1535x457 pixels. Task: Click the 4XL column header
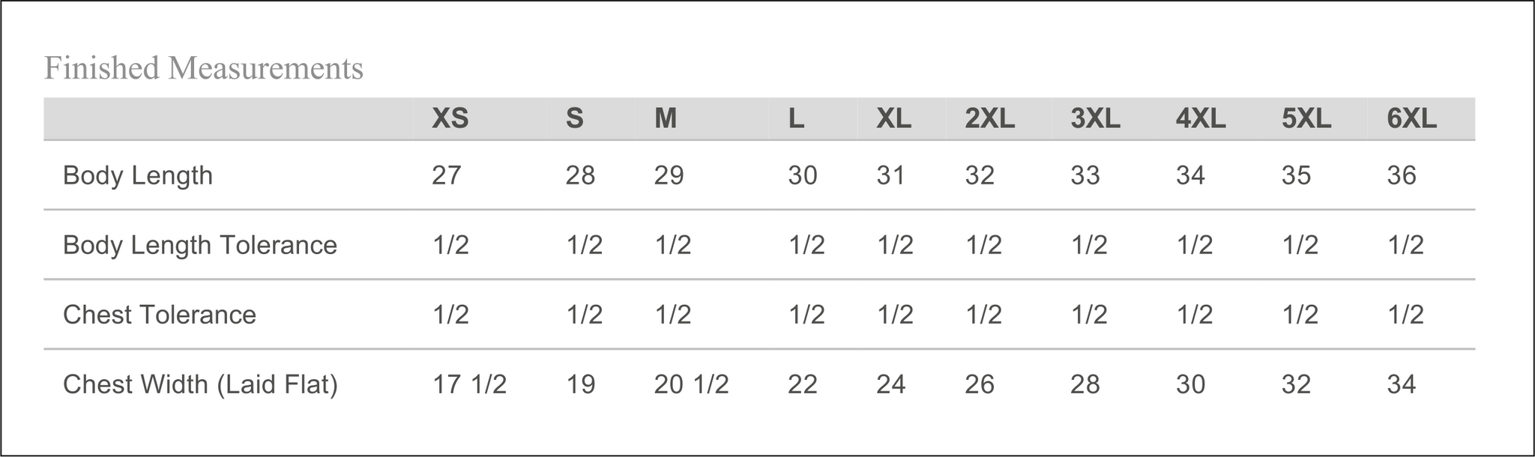pos(1201,118)
